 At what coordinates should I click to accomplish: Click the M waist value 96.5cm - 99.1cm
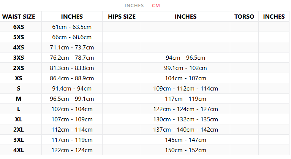[72, 99]
